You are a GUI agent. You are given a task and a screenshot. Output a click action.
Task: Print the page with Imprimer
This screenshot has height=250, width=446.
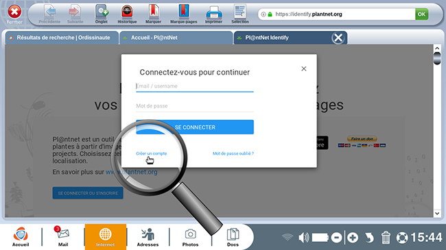(213, 14)
